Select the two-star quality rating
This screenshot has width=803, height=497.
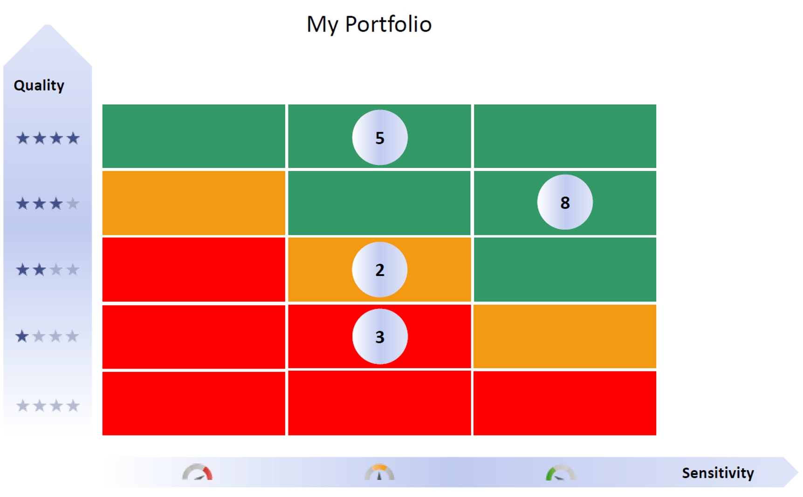pos(48,269)
